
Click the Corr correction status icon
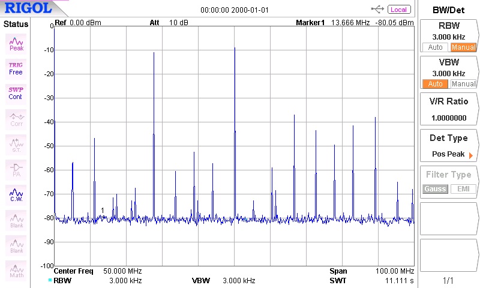pos(16,118)
